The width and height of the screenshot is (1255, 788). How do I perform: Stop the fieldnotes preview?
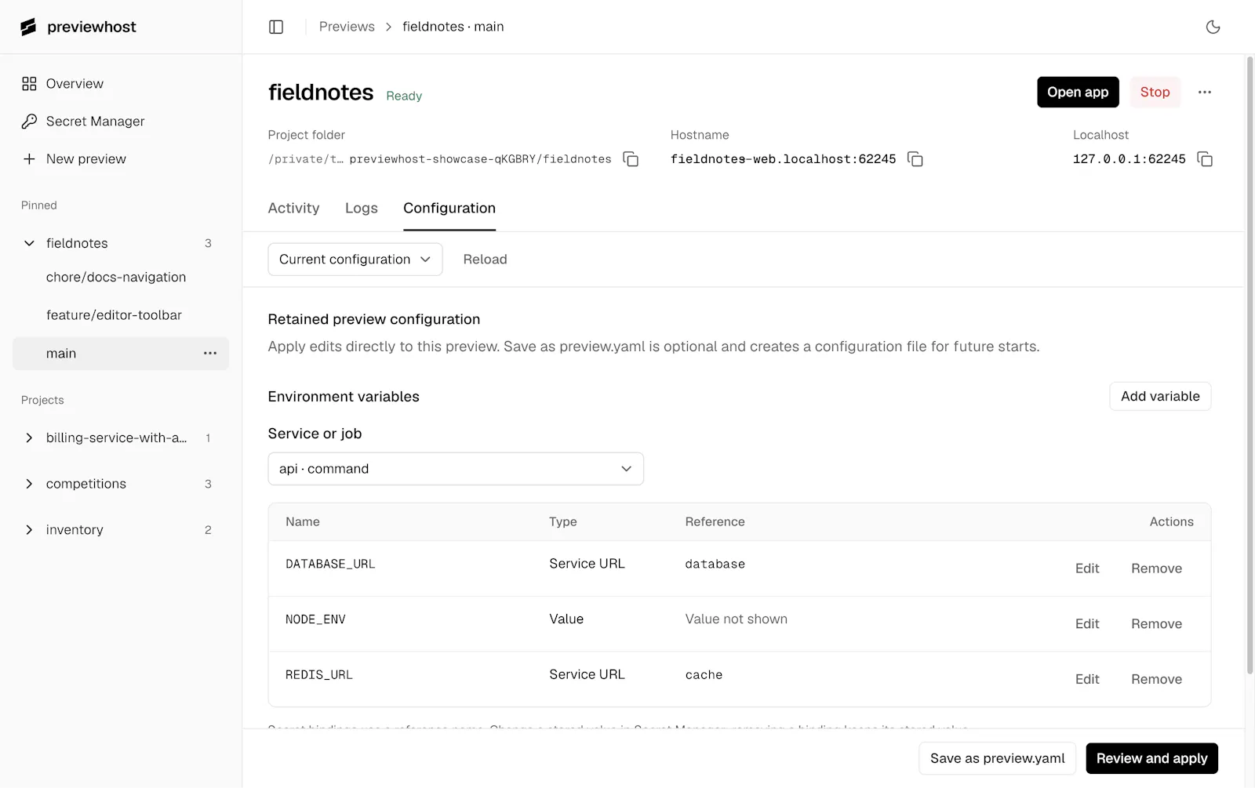click(1155, 93)
